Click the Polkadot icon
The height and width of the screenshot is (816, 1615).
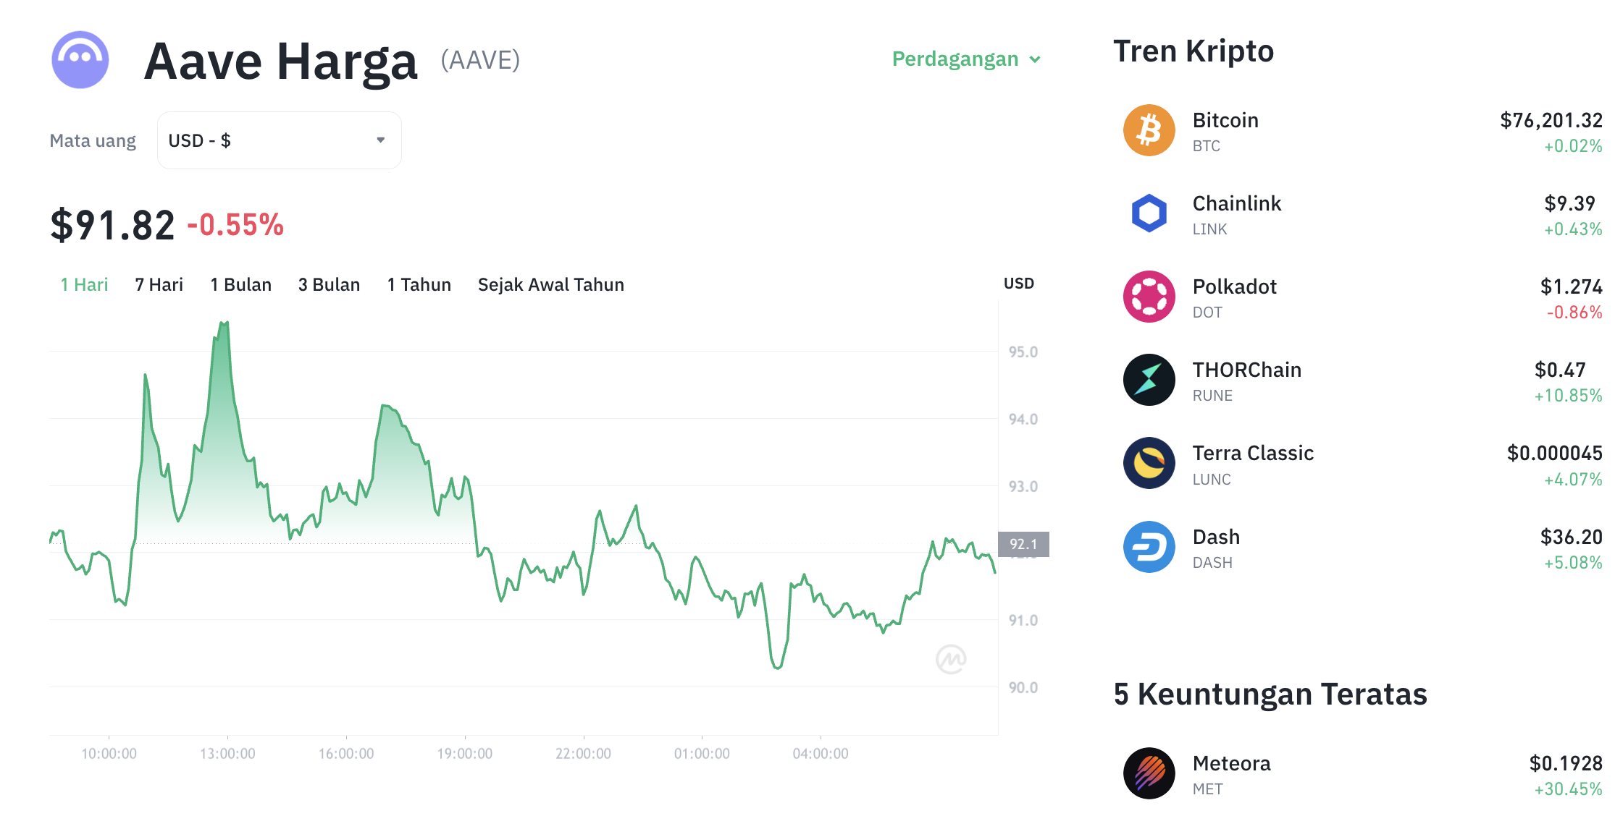pos(1148,297)
